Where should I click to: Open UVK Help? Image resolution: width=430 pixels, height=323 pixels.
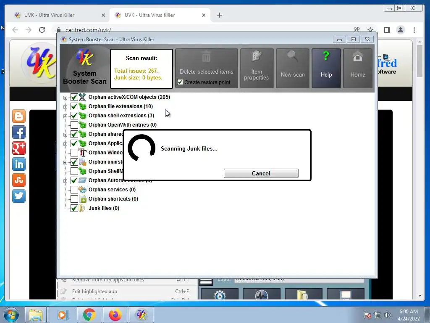pyautogui.click(x=326, y=69)
